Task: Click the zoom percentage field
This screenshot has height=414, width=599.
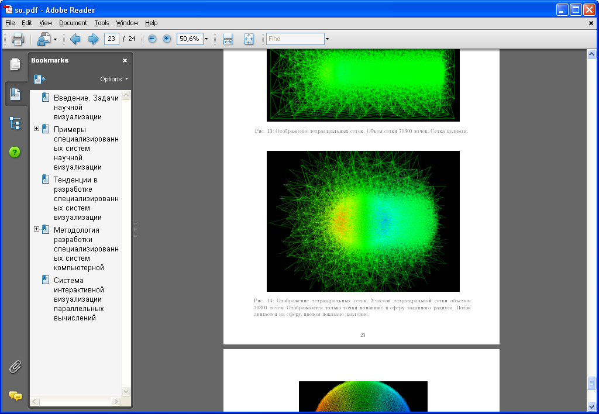Action: point(190,39)
